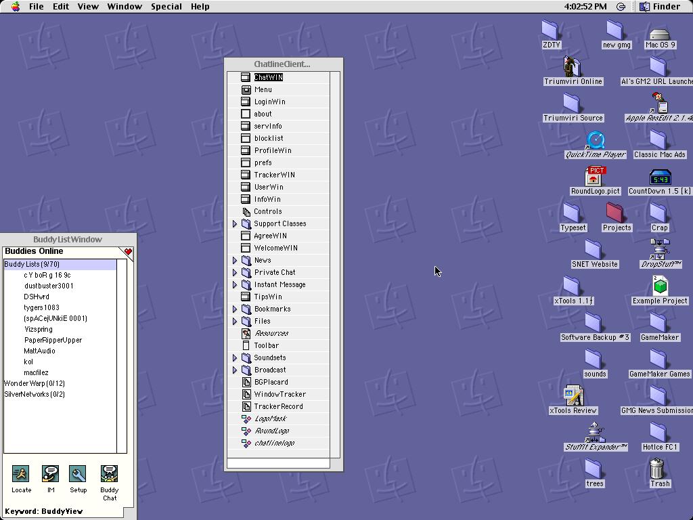The image size is (693, 520).
Task: Select buddy PaperRipperUpper
Action: (x=53, y=340)
